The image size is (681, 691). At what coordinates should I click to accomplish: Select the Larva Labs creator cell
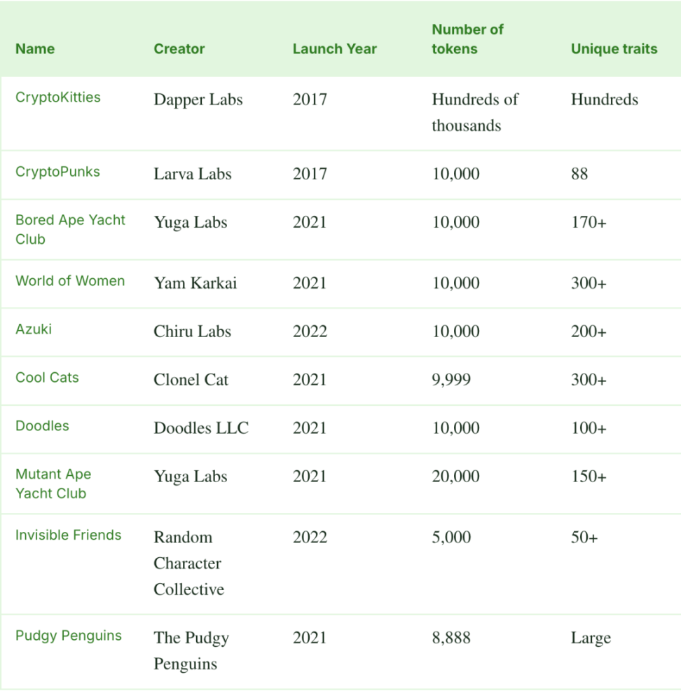pos(193,174)
